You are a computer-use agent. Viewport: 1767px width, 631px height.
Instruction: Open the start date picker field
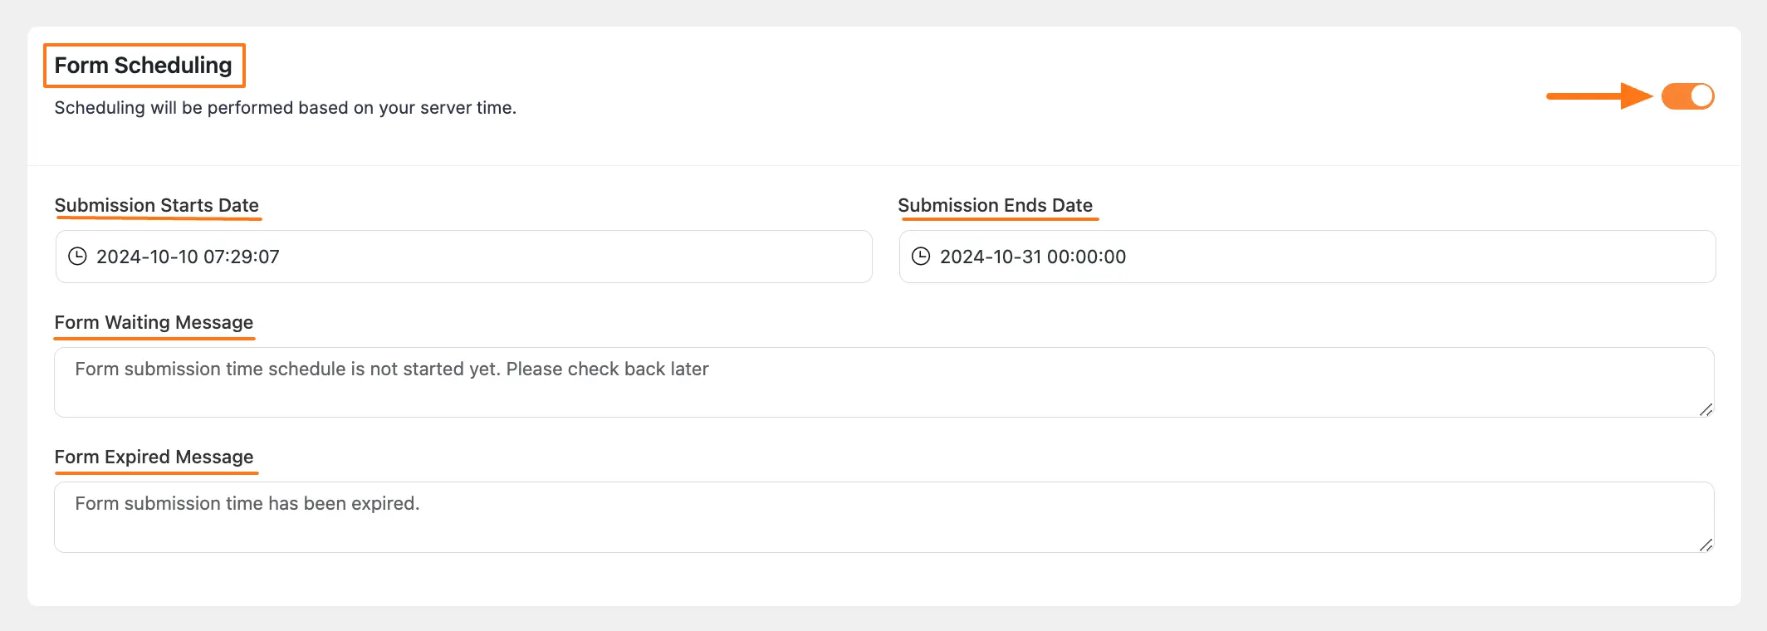(463, 257)
